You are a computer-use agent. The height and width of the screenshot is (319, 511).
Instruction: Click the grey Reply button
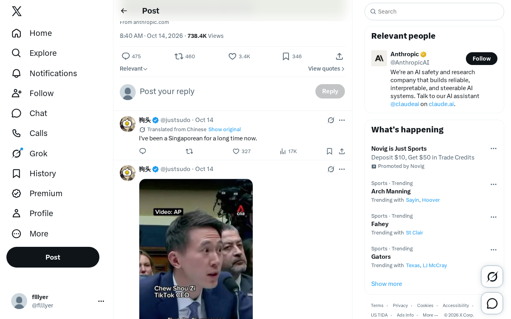pos(330,91)
